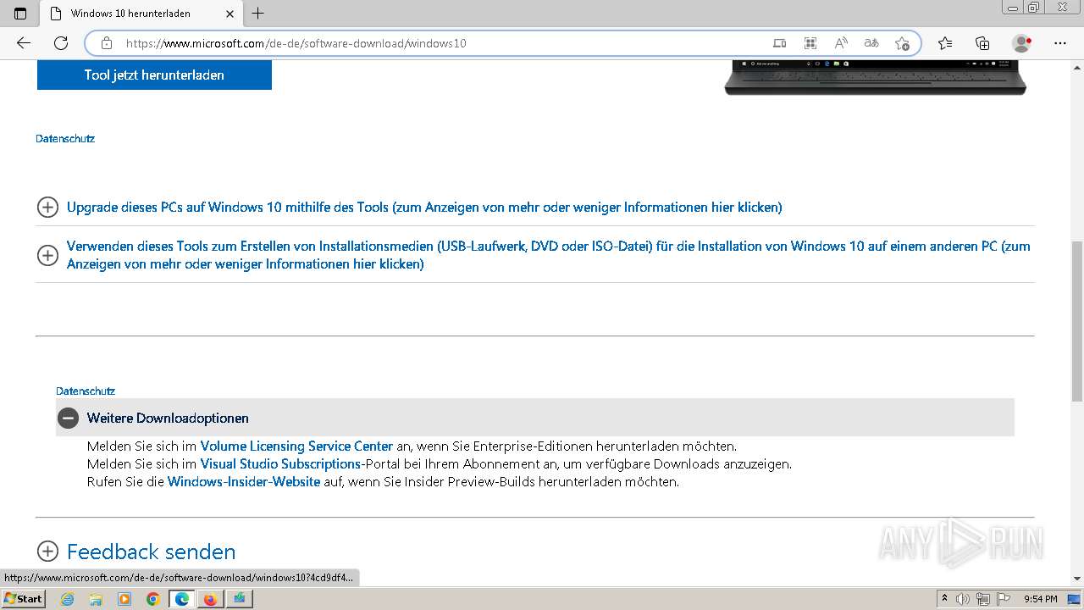Open the last taskbar application icon
The width and height of the screenshot is (1084, 610).
(x=239, y=599)
